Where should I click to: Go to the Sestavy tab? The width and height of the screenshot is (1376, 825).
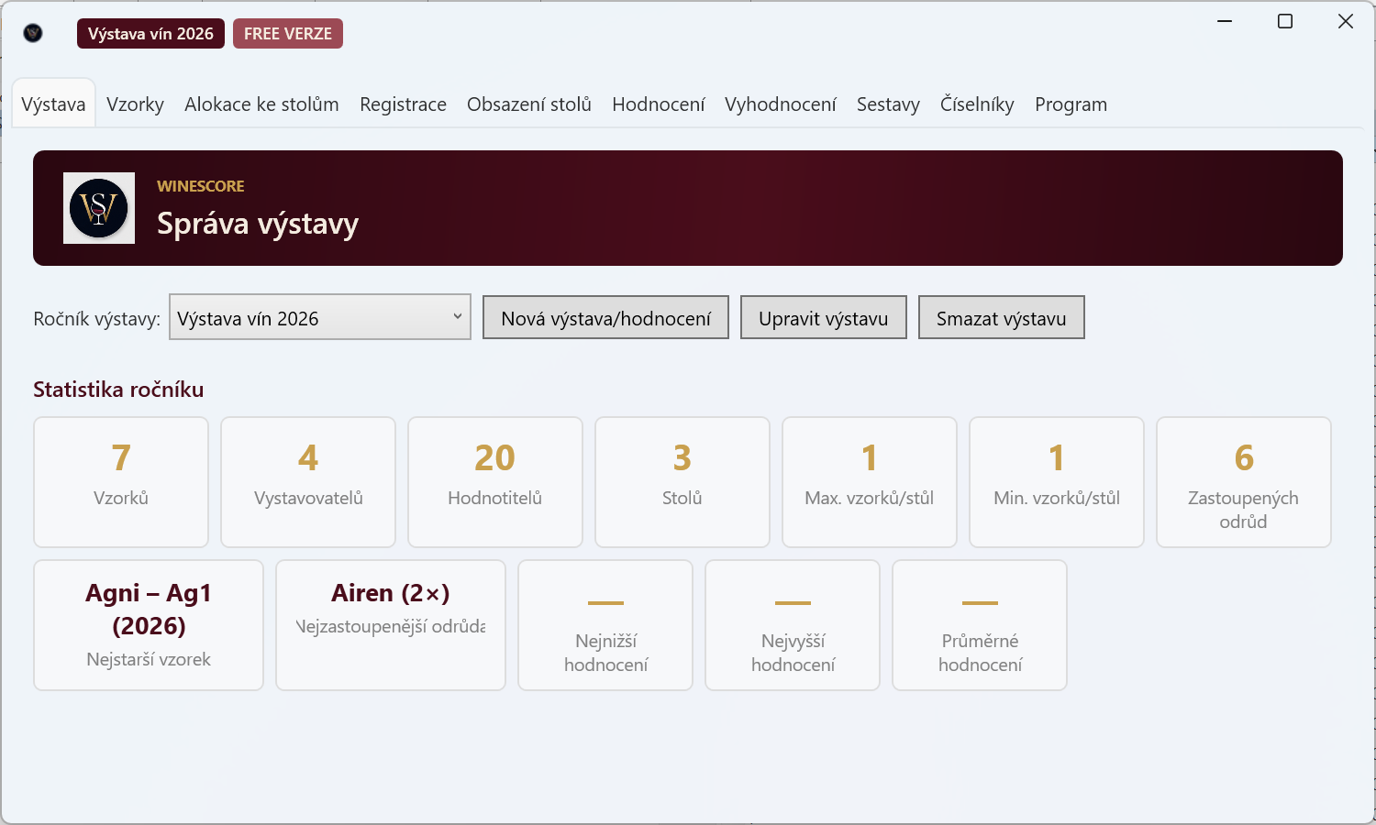click(x=888, y=104)
